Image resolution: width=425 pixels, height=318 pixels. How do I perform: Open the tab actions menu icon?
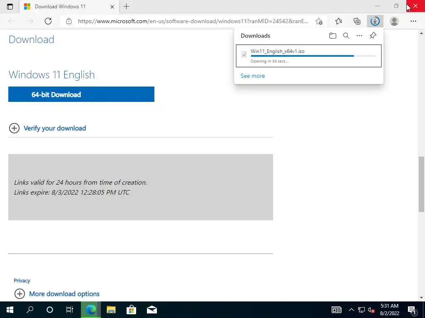tap(10, 7)
